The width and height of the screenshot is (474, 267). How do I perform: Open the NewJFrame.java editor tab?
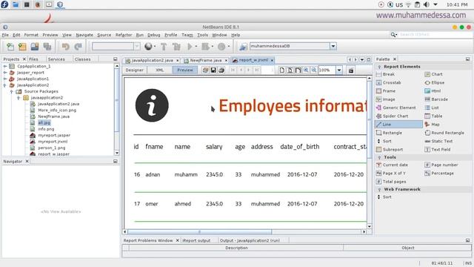tap(206, 61)
